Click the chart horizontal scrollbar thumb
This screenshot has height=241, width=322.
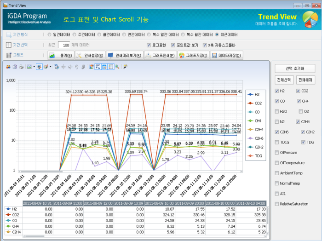pyautogui.click(x=41, y=172)
